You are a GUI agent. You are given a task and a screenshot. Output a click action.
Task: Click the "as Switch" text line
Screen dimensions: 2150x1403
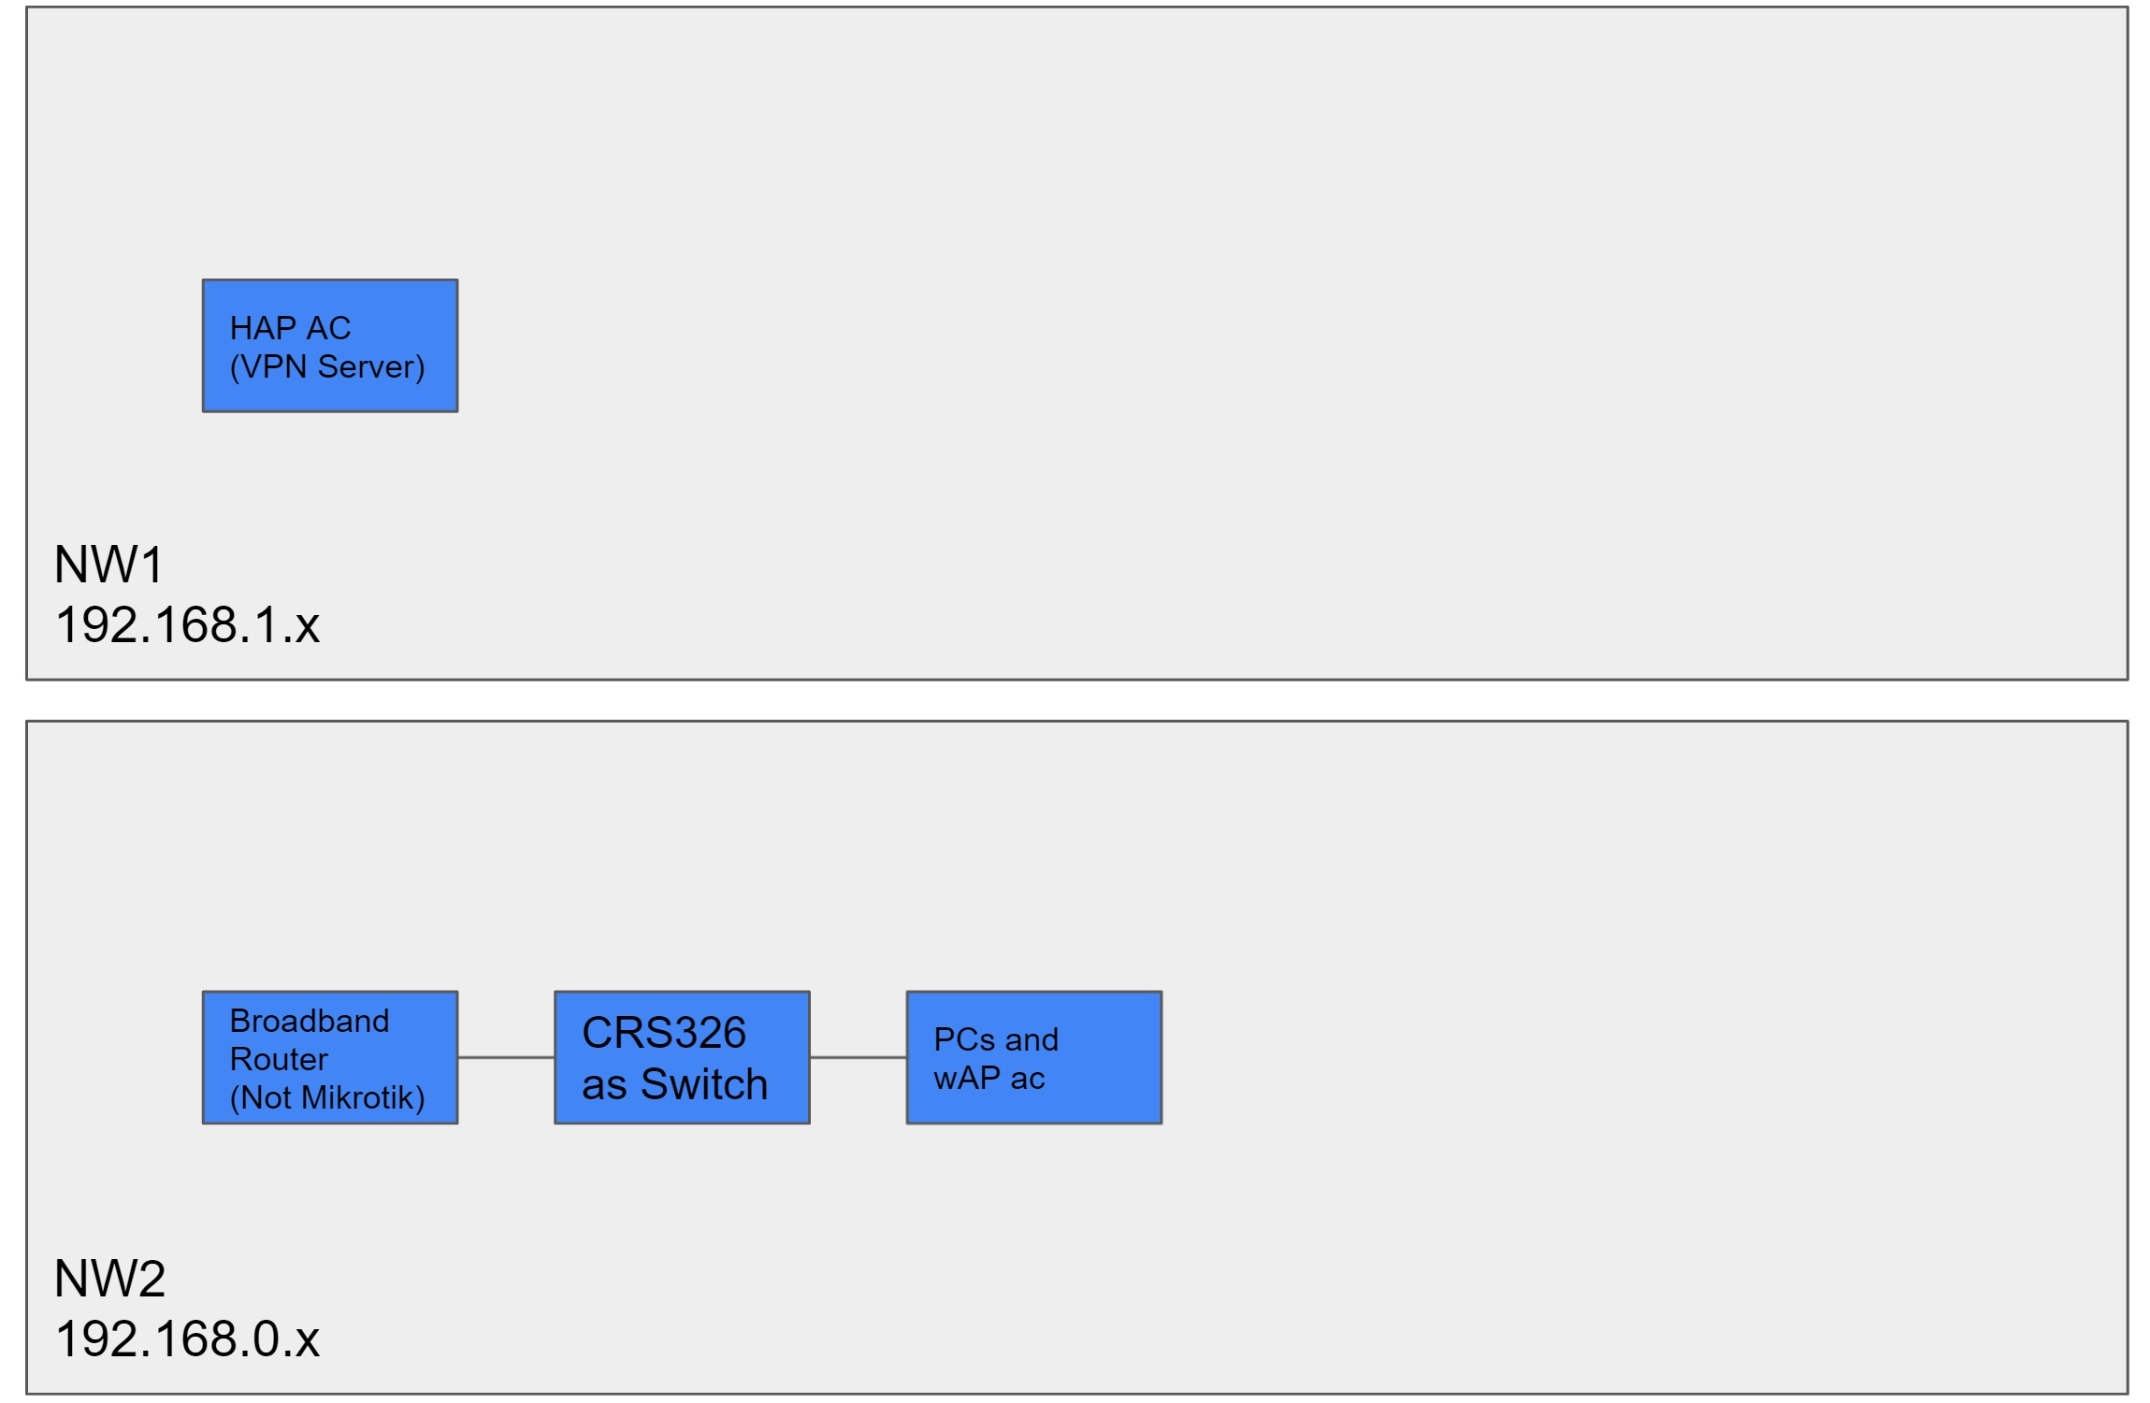coord(674,1084)
